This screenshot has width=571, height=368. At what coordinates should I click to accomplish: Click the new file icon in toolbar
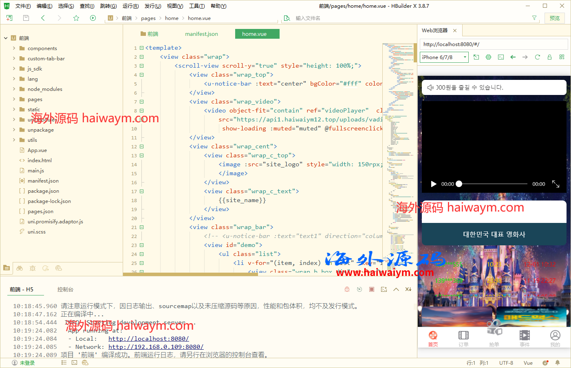pos(9,18)
